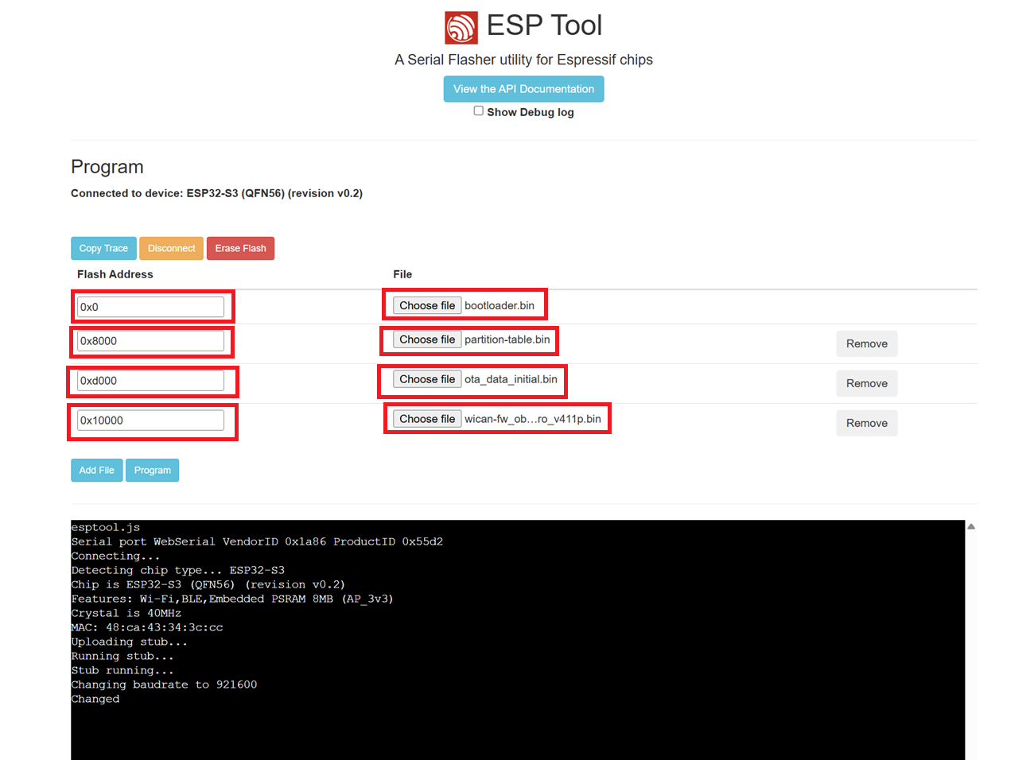Choose file for partition-table.bin row
This screenshot has height=760, width=1034.
pyautogui.click(x=427, y=339)
